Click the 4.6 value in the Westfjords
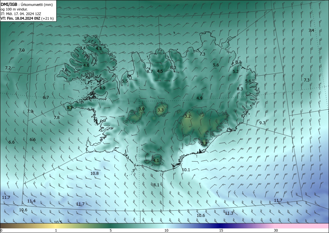The image size is (329, 233). 86,65
